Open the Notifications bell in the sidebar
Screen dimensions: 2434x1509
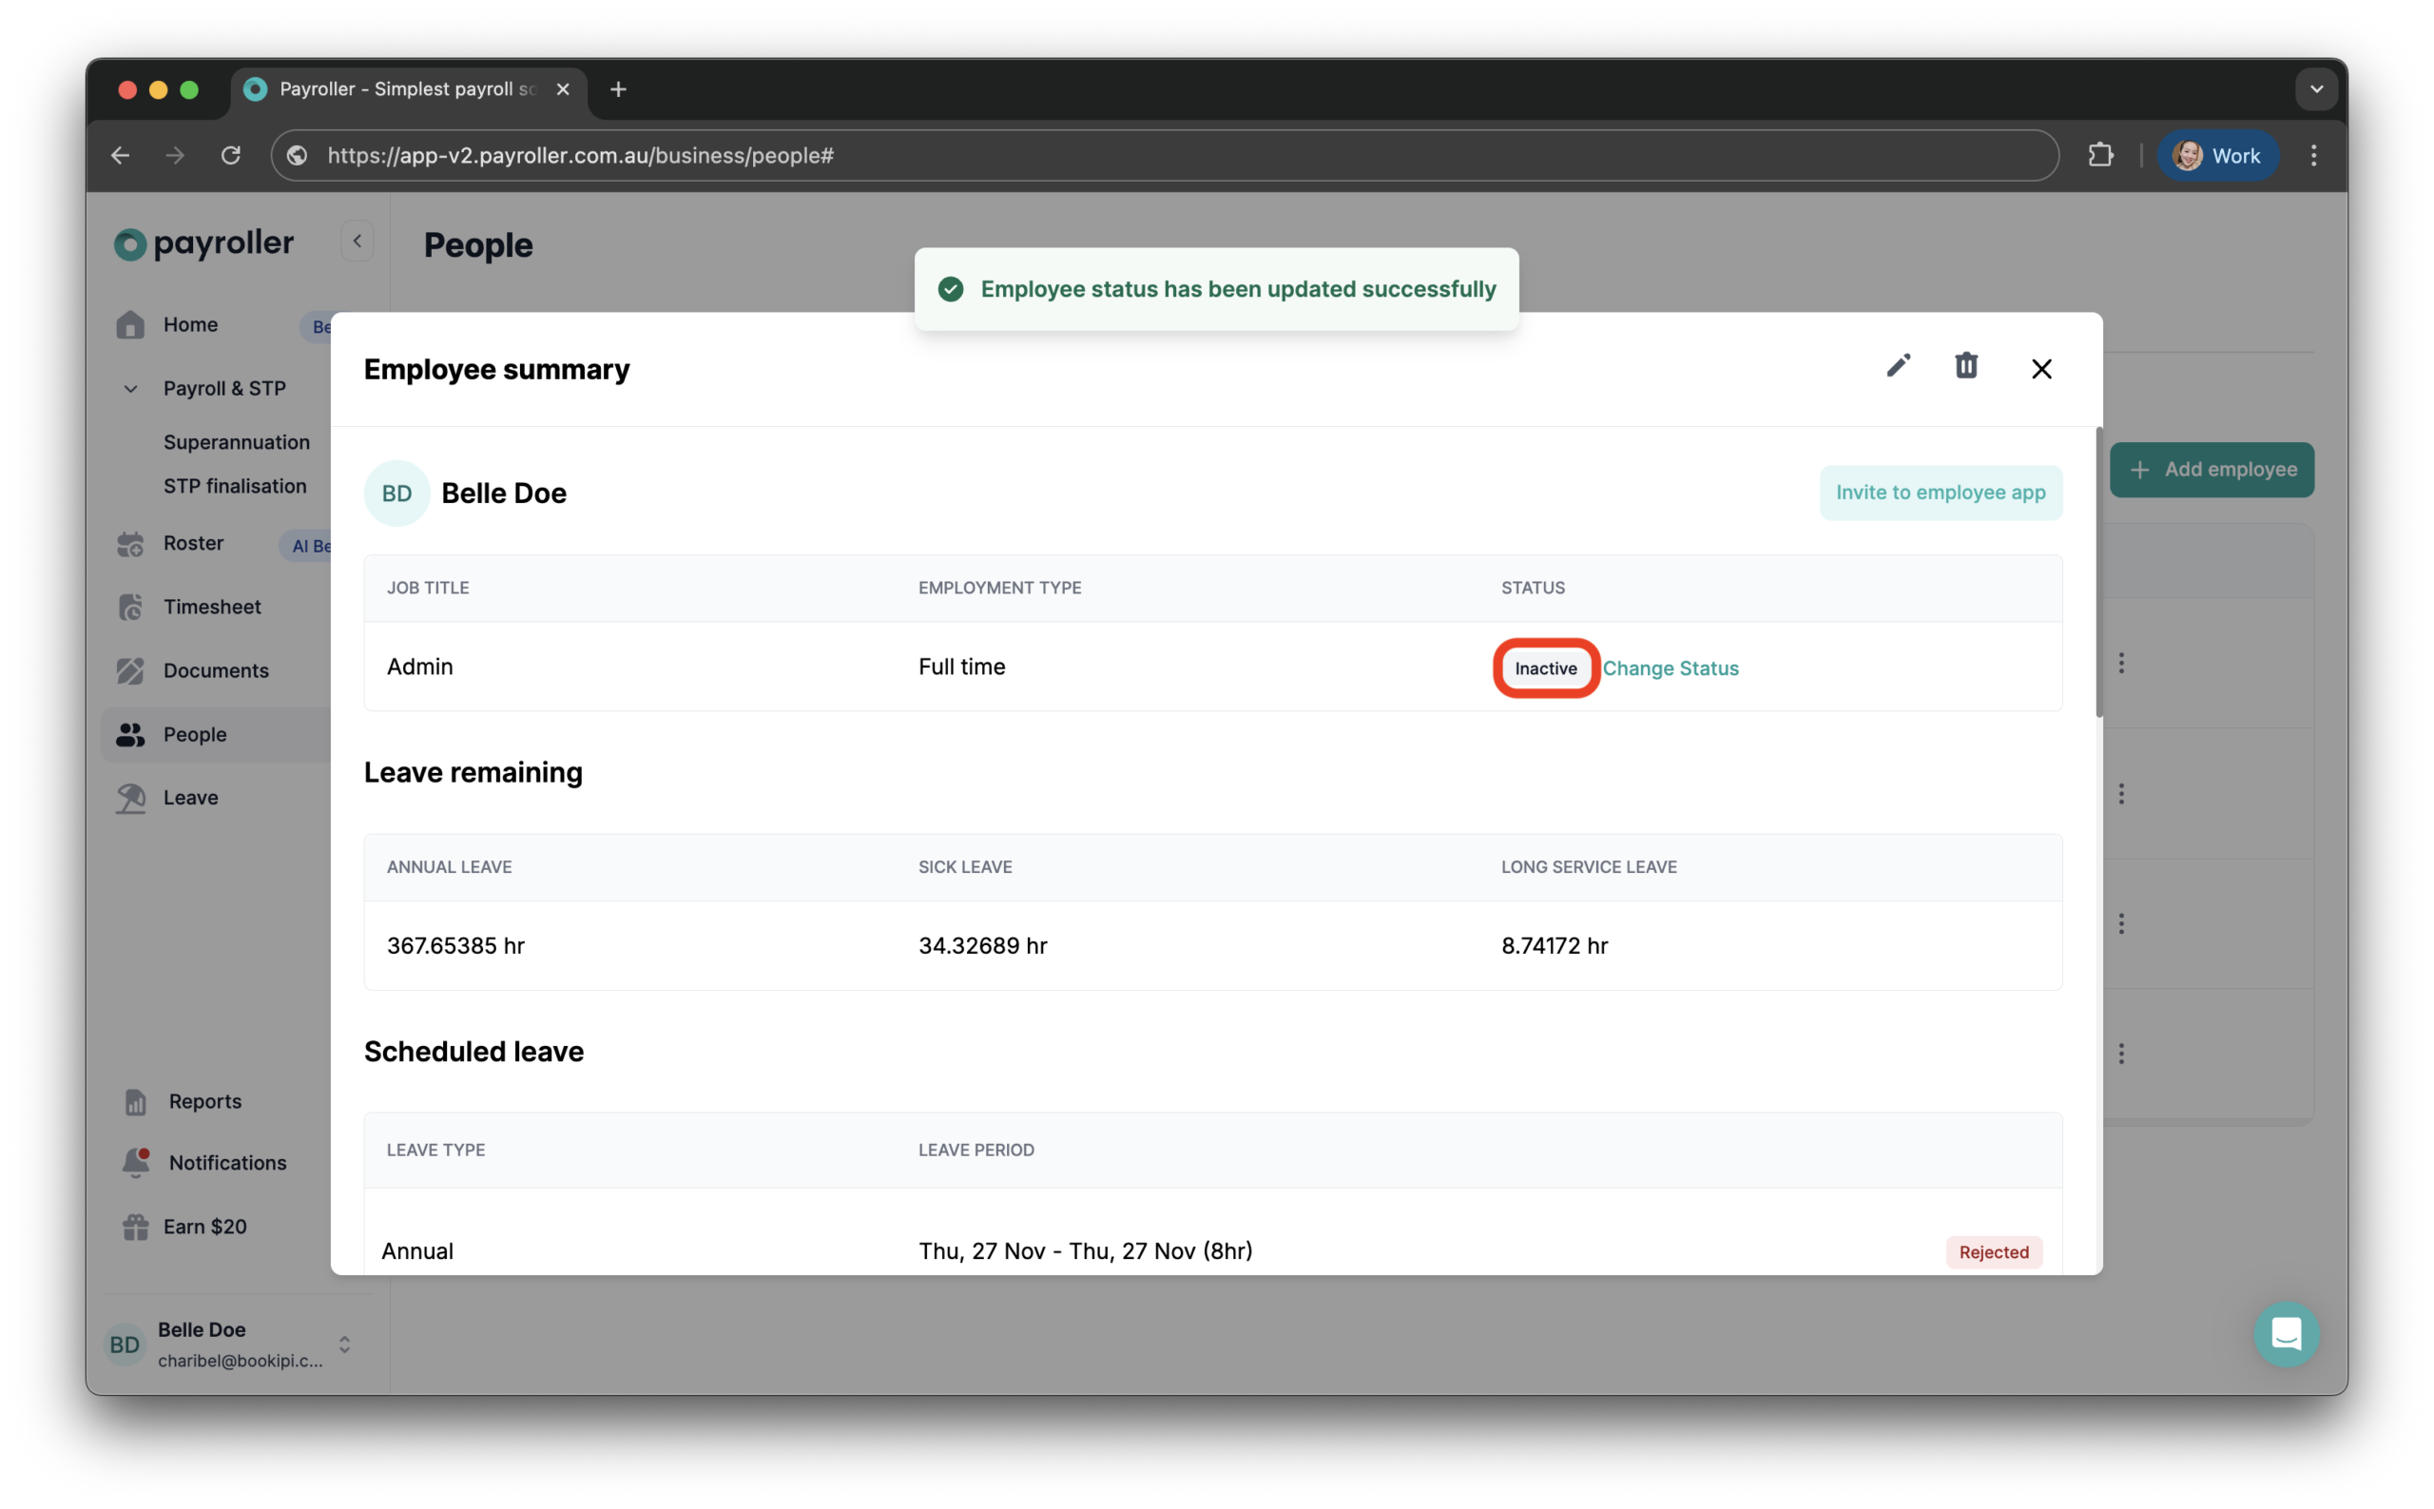(225, 1162)
